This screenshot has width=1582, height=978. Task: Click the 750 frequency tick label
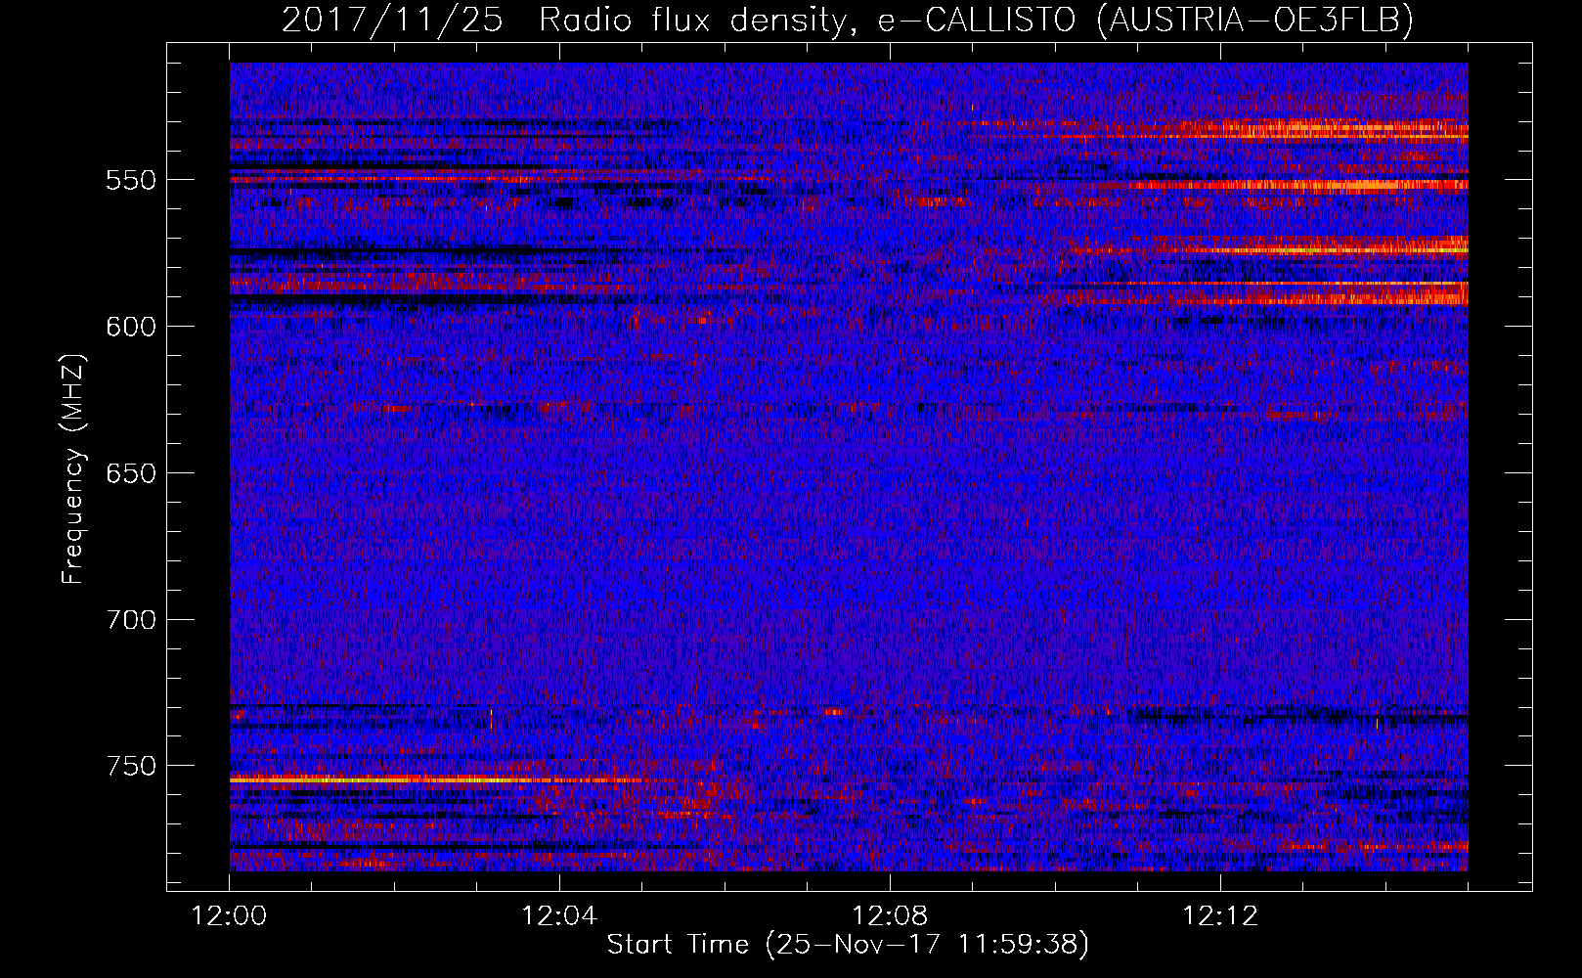(x=131, y=766)
